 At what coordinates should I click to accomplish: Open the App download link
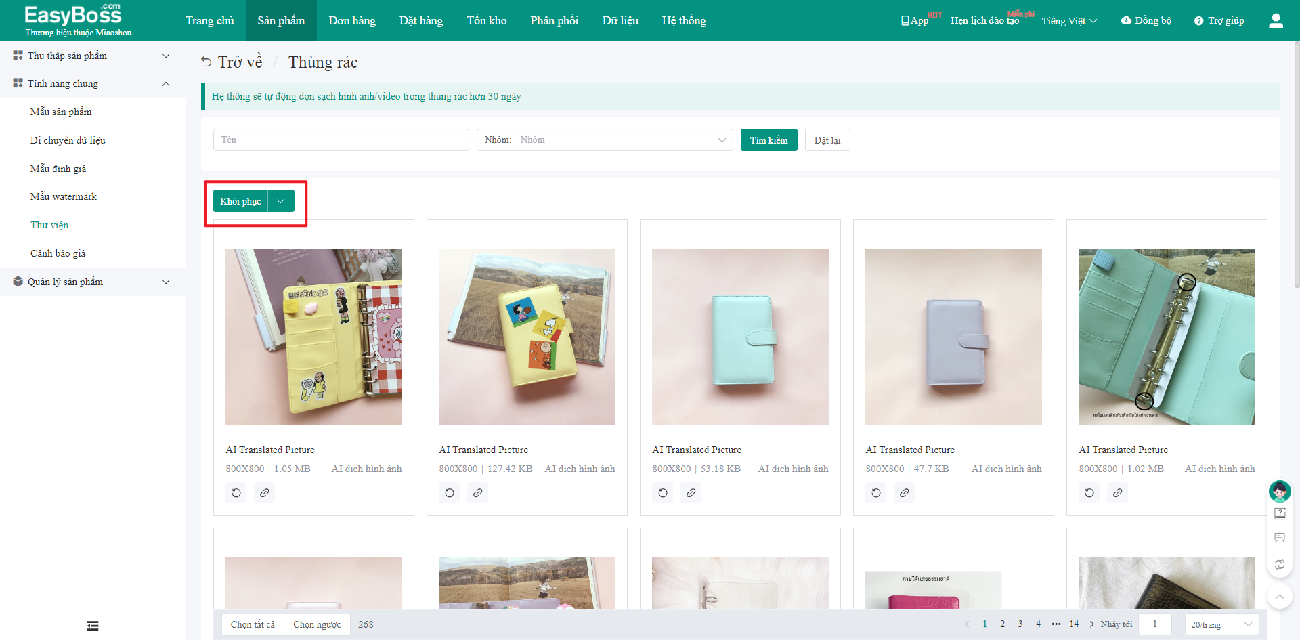point(915,21)
